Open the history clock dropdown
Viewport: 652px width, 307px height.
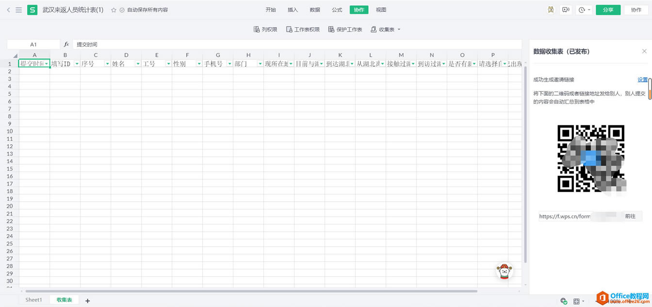click(x=584, y=10)
